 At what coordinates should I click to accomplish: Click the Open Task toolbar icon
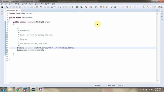pyautogui.click(x=104, y=7)
